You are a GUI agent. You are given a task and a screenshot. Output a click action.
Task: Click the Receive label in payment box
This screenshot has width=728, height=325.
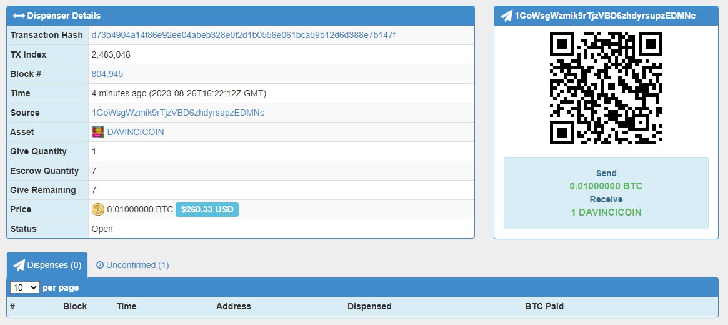click(x=606, y=199)
